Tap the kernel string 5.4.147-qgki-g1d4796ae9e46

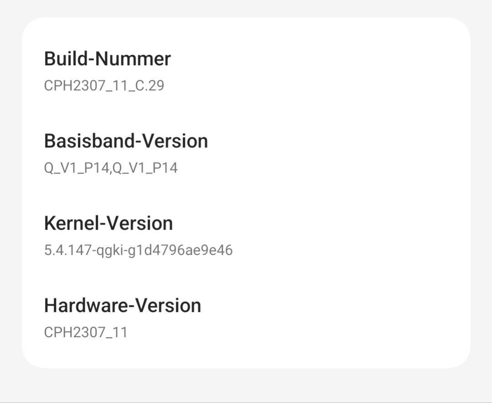click(138, 250)
